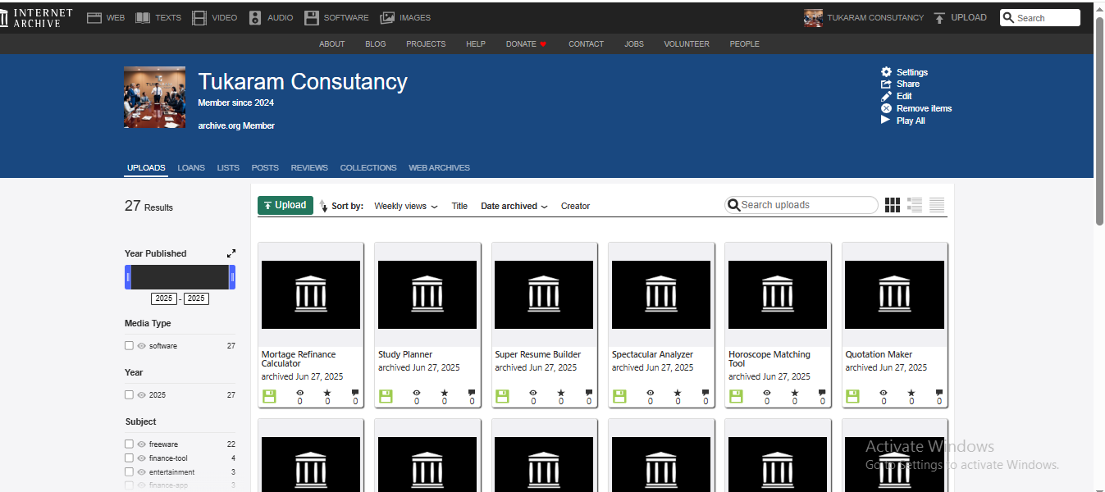Click the Remove items link
Viewport: 1105px width, 492px height.
(x=923, y=108)
